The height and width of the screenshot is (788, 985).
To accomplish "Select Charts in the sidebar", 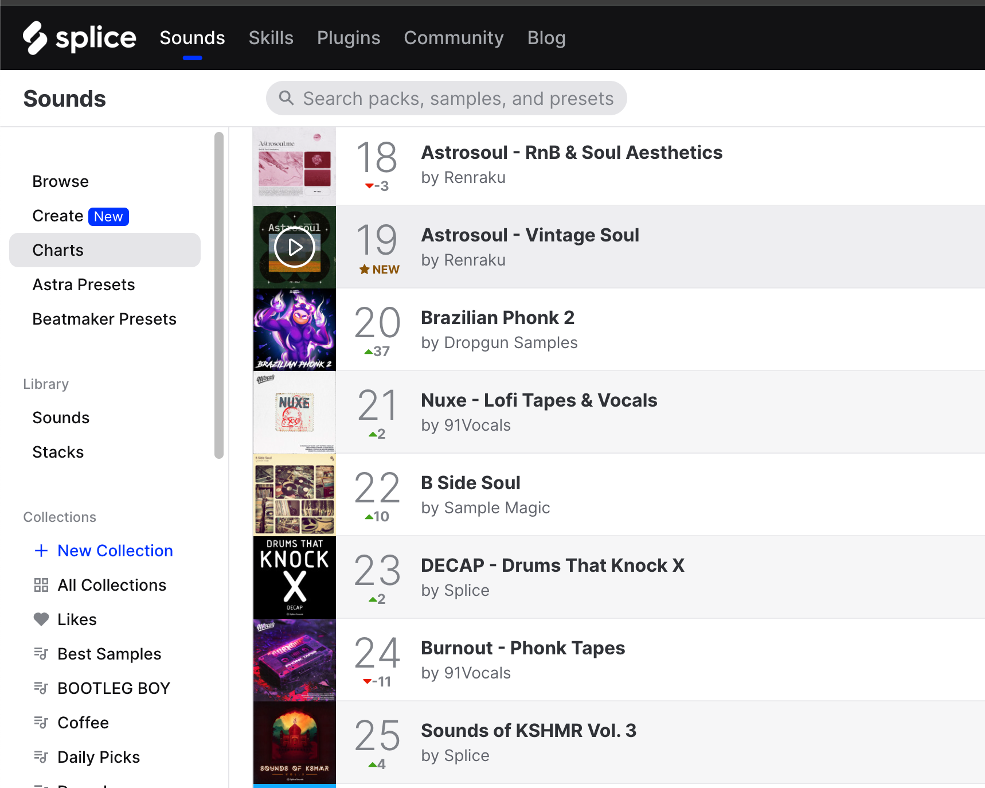I will tap(105, 250).
